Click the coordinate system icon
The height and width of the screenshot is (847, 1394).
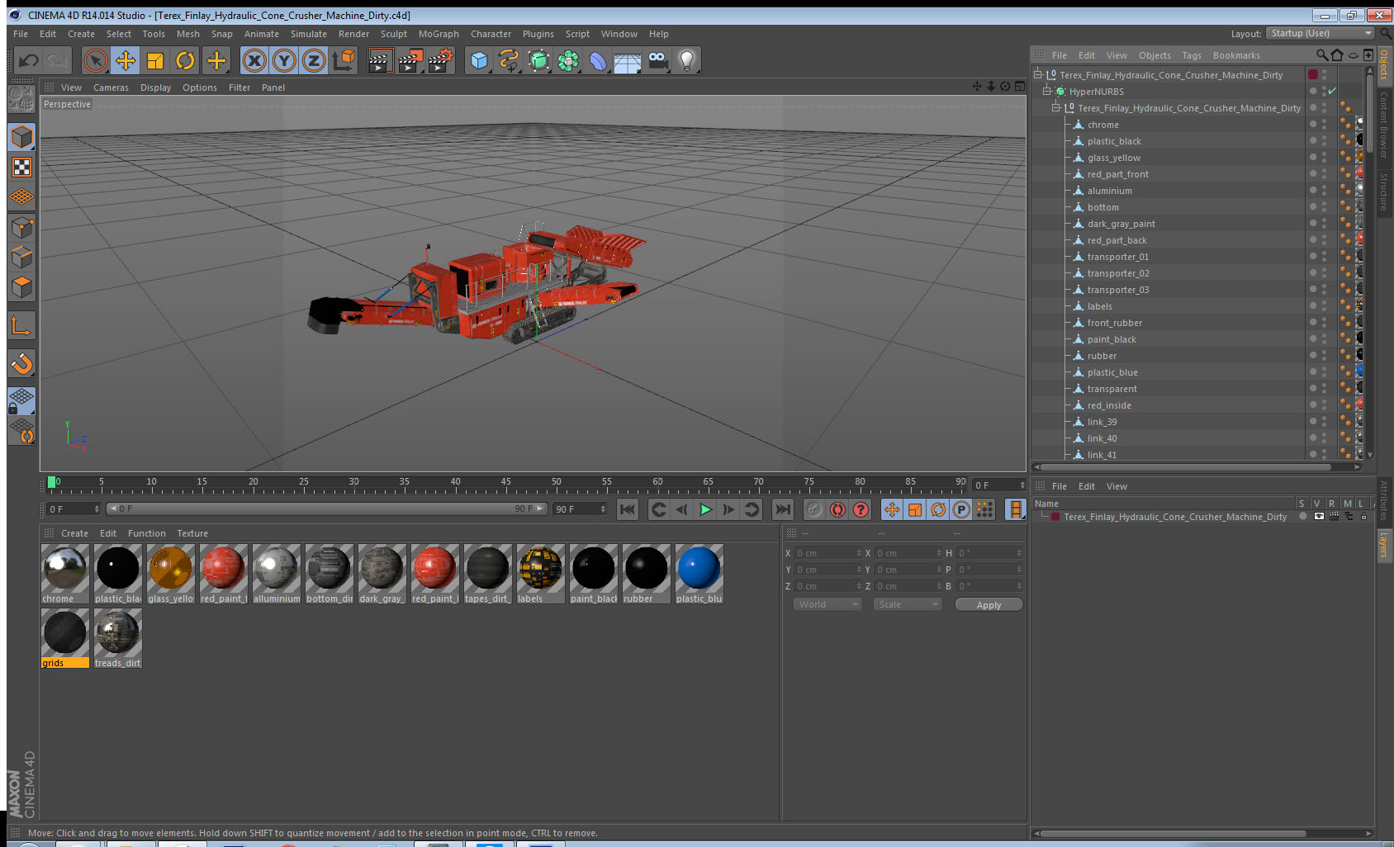[344, 60]
